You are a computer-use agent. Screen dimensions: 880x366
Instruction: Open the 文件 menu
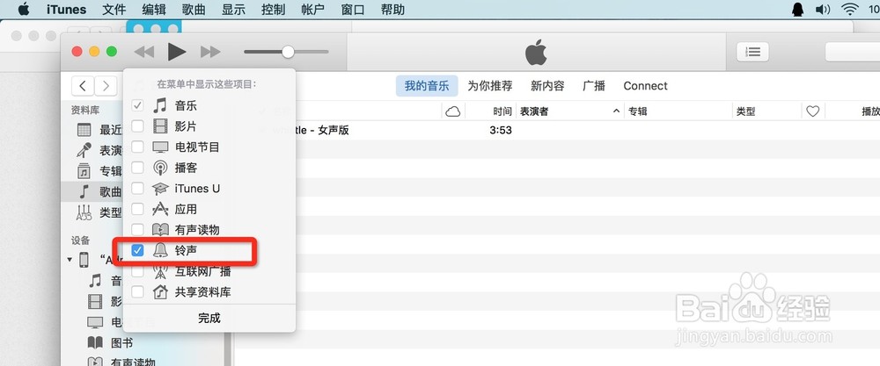pyautogui.click(x=114, y=10)
